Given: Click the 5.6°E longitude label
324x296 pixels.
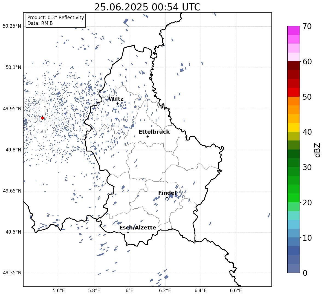Looking at the screenshot, I should [x=59, y=291].
